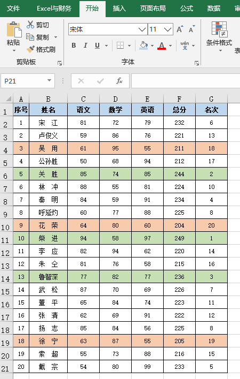Switch to the Excel与财务 tab
Screen dimensions: 240x379
pyautogui.click(x=54, y=9)
